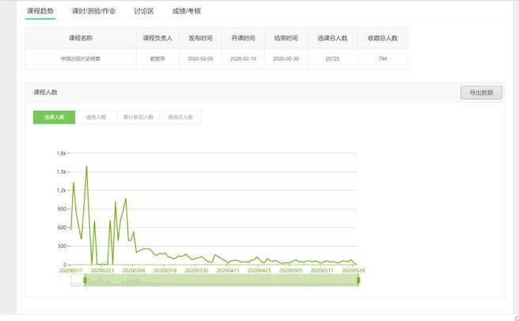The image size is (519, 321).
Task: Click the 选课总人数 column header
Action: tap(332, 38)
